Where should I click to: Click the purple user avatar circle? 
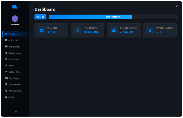15,19
